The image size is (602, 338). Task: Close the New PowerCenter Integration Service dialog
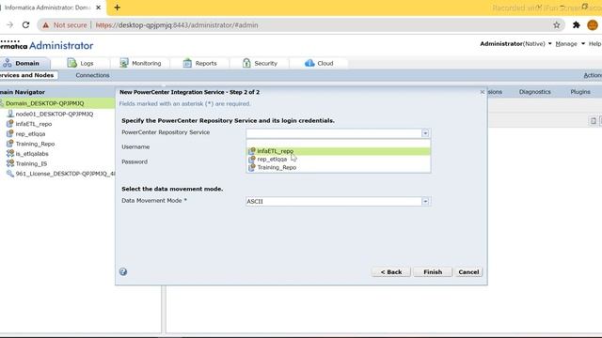[x=483, y=92]
